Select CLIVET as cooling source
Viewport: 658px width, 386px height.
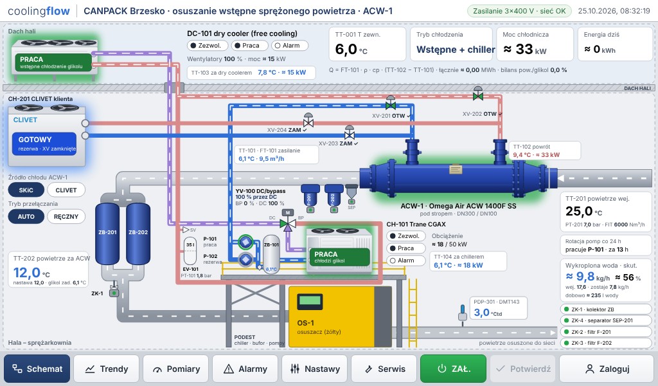point(66,190)
